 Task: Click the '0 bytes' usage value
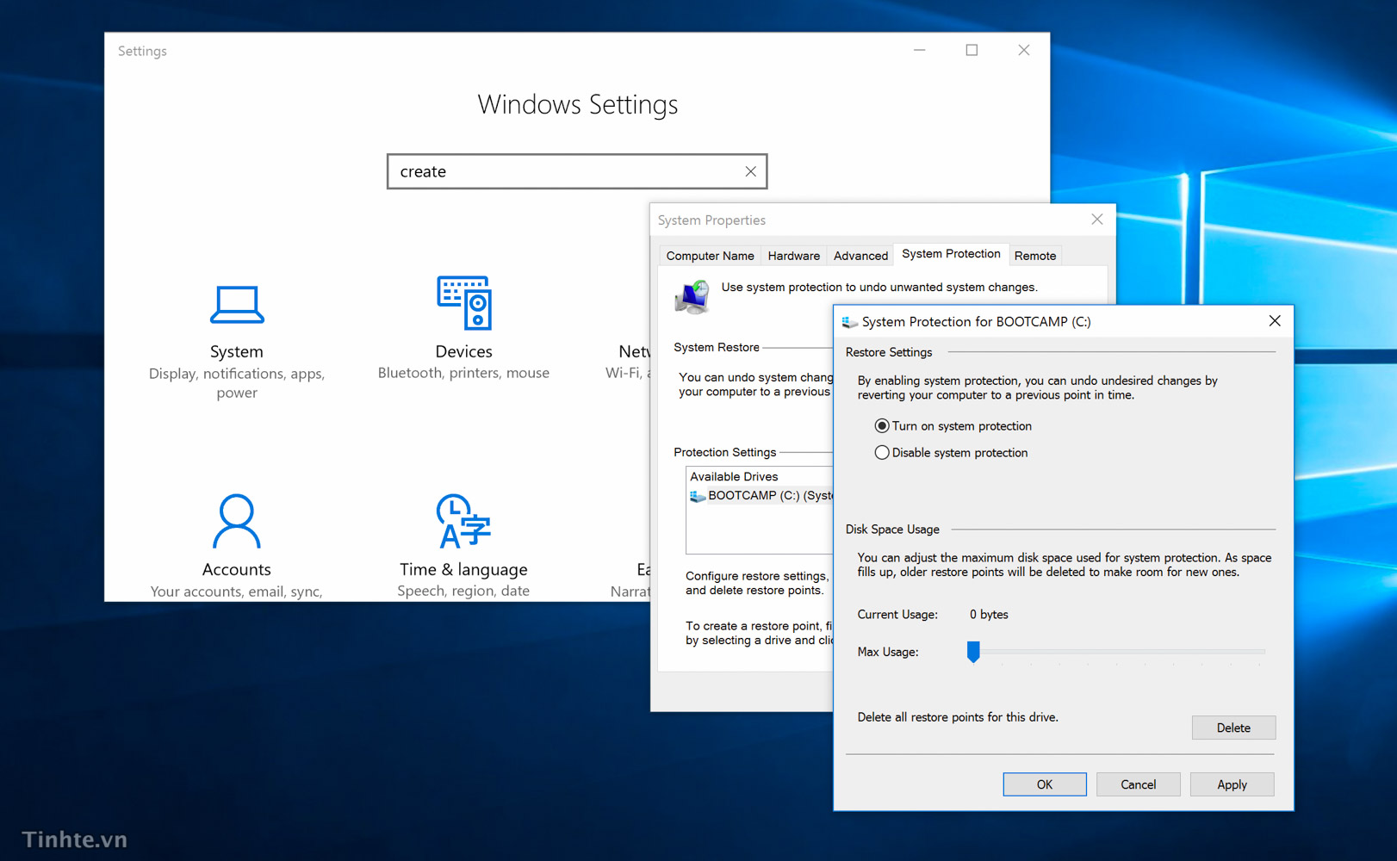989,615
